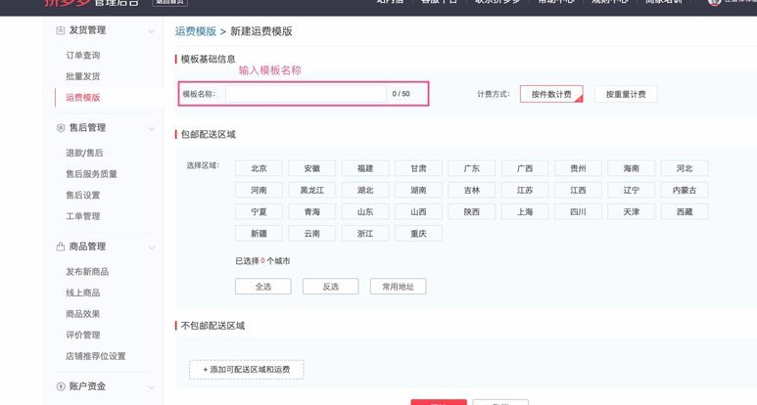Open 售后设置 in the sidebar

point(83,196)
